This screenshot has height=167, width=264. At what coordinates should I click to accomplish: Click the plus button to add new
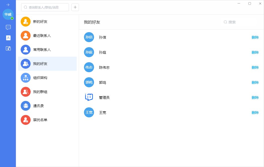tap(75, 7)
